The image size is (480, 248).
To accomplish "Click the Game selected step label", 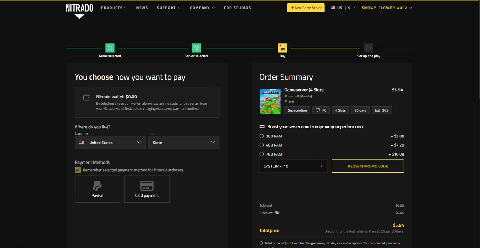I will [x=110, y=56].
